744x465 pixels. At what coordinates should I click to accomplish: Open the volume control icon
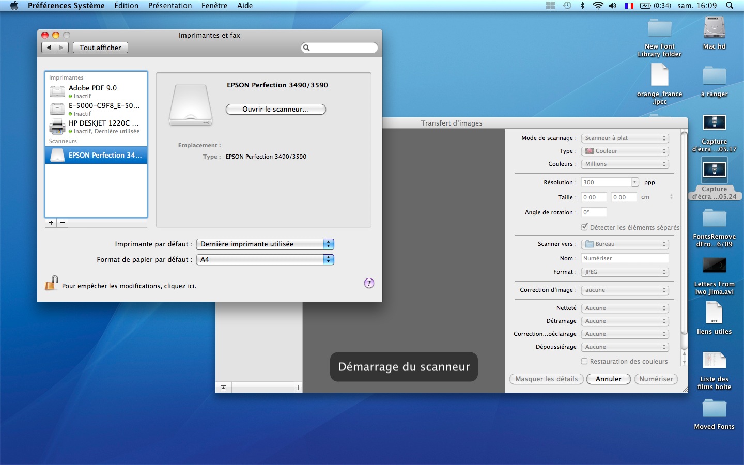[x=613, y=6]
